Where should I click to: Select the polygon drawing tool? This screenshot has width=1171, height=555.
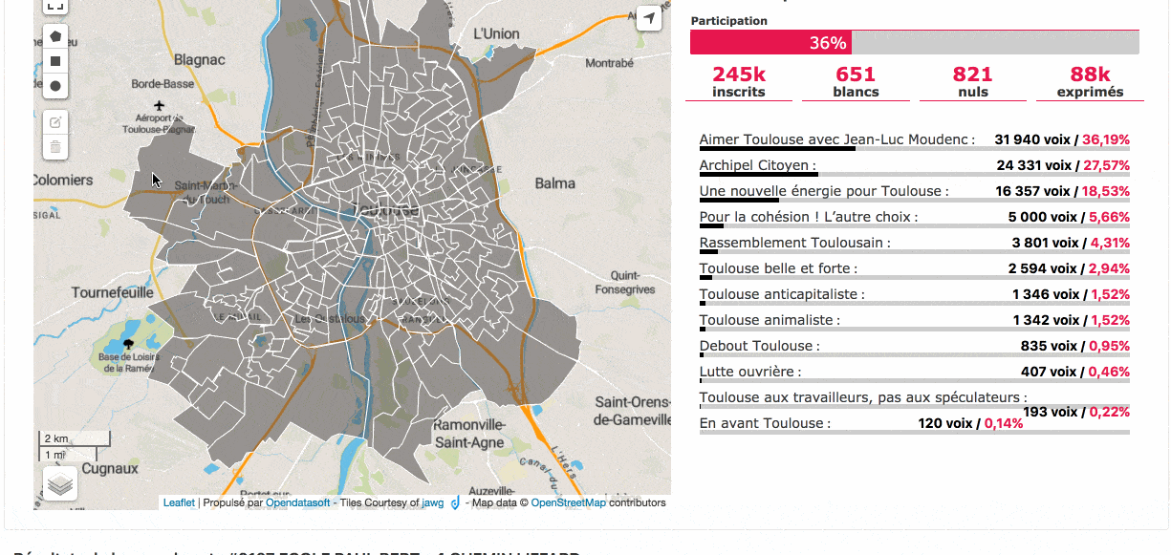[55, 36]
